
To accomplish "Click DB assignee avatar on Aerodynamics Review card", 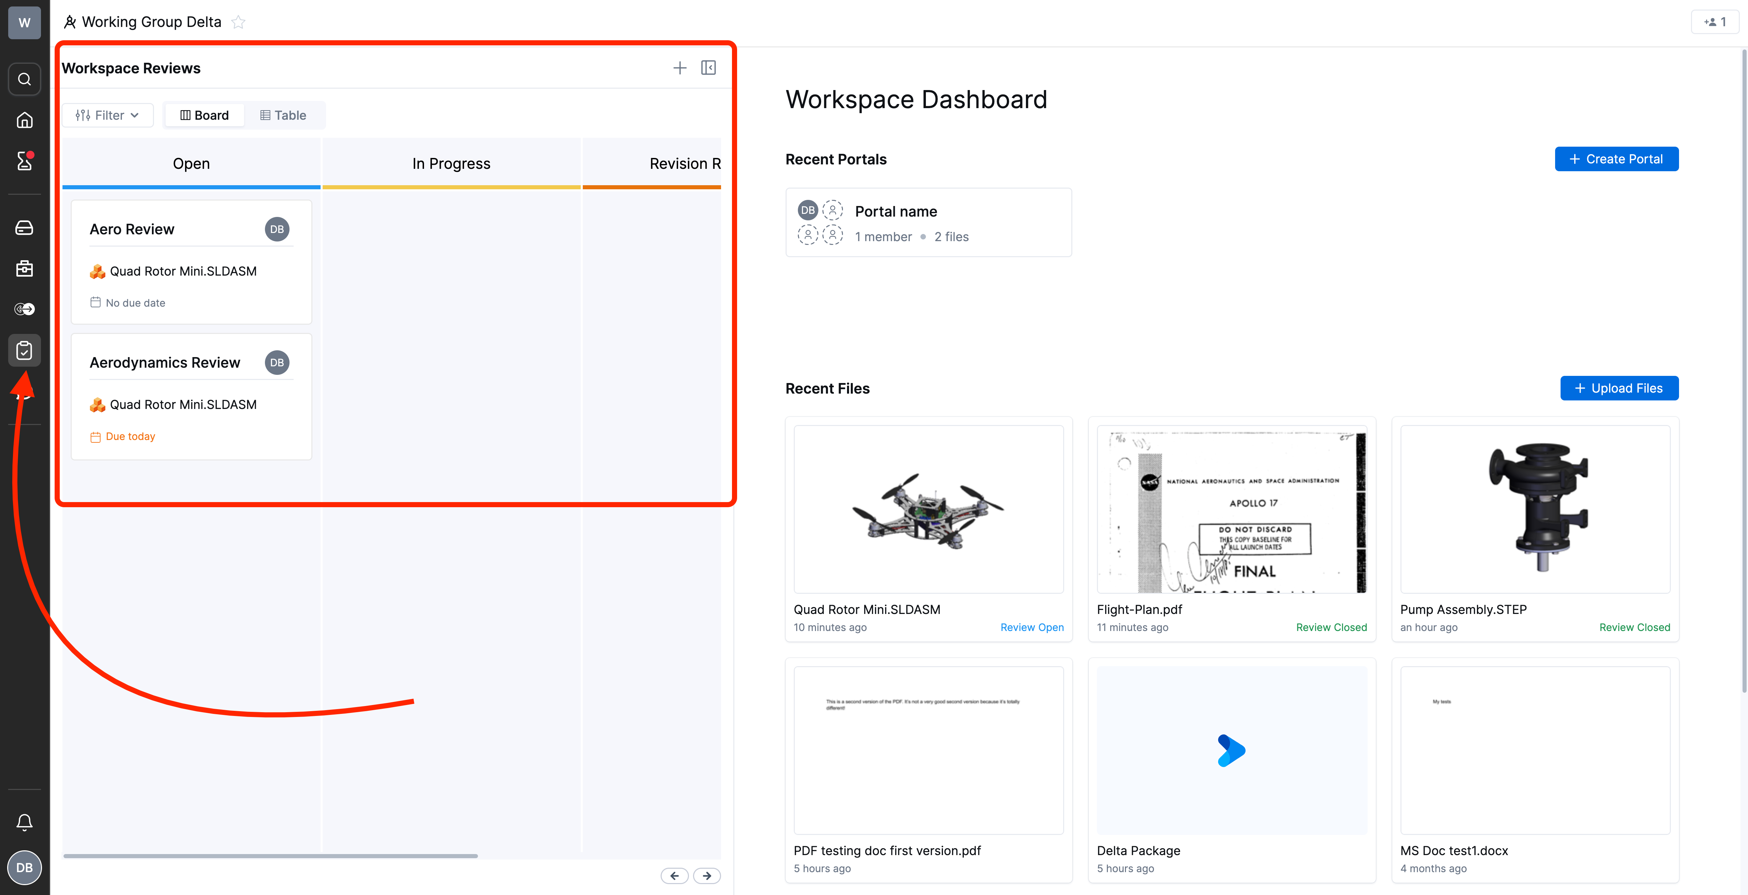I will point(277,363).
